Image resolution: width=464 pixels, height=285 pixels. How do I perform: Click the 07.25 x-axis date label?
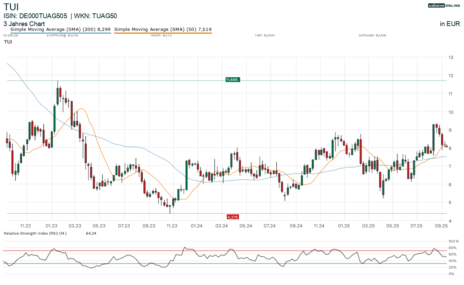(x=417, y=226)
